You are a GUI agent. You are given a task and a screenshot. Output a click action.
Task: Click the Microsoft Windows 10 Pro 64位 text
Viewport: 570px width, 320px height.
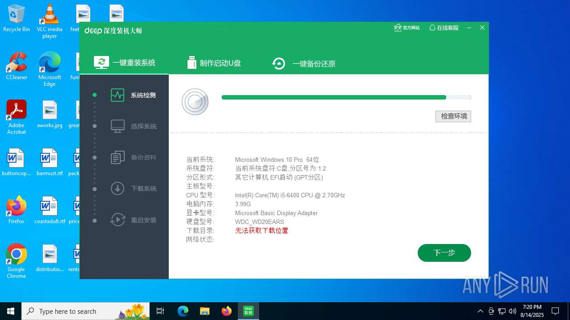point(277,160)
